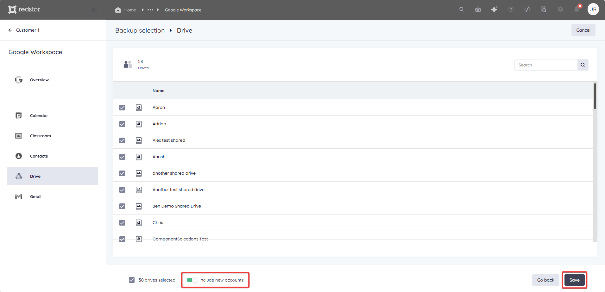Image resolution: width=605 pixels, height=292 pixels.
Task: Click Alex test shared drive icon
Action: 139,140
